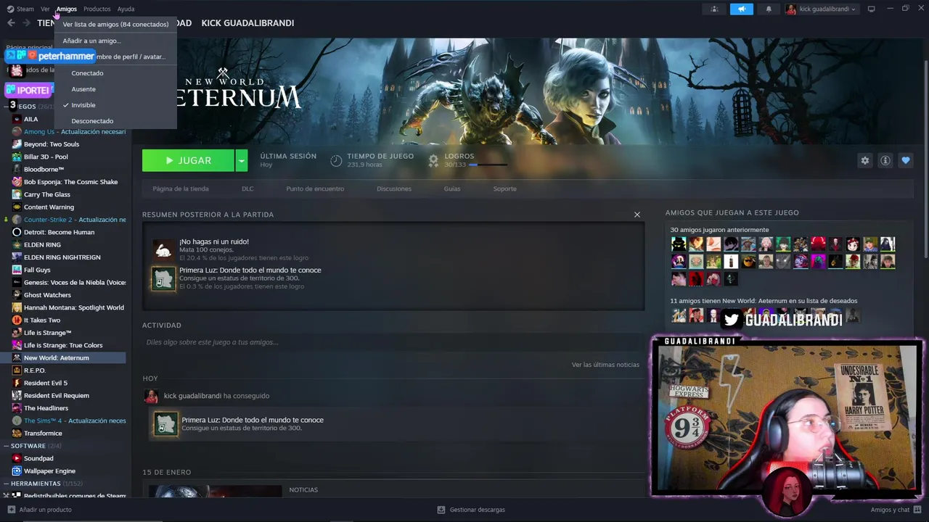This screenshot has height=522, width=929.
Task: Open the Gestionar descargas icon
Action: point(441,510)
